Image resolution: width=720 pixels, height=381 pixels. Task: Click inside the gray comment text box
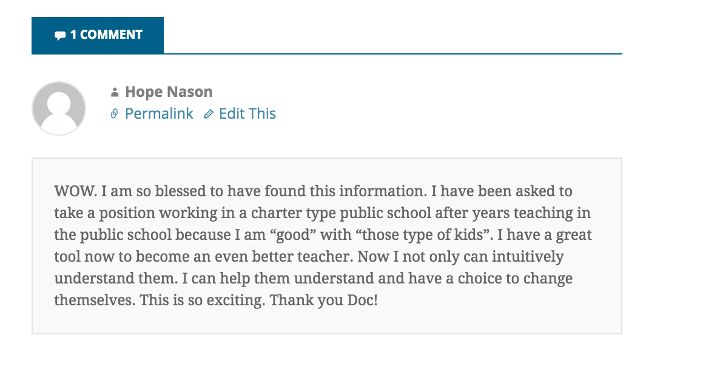coord(327,246)
